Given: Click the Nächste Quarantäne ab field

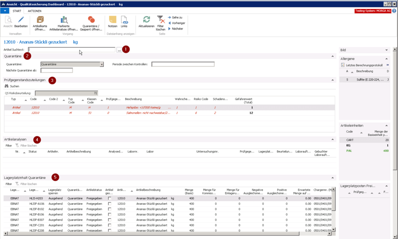Looking at the screenshot, I should coord(57,71).
